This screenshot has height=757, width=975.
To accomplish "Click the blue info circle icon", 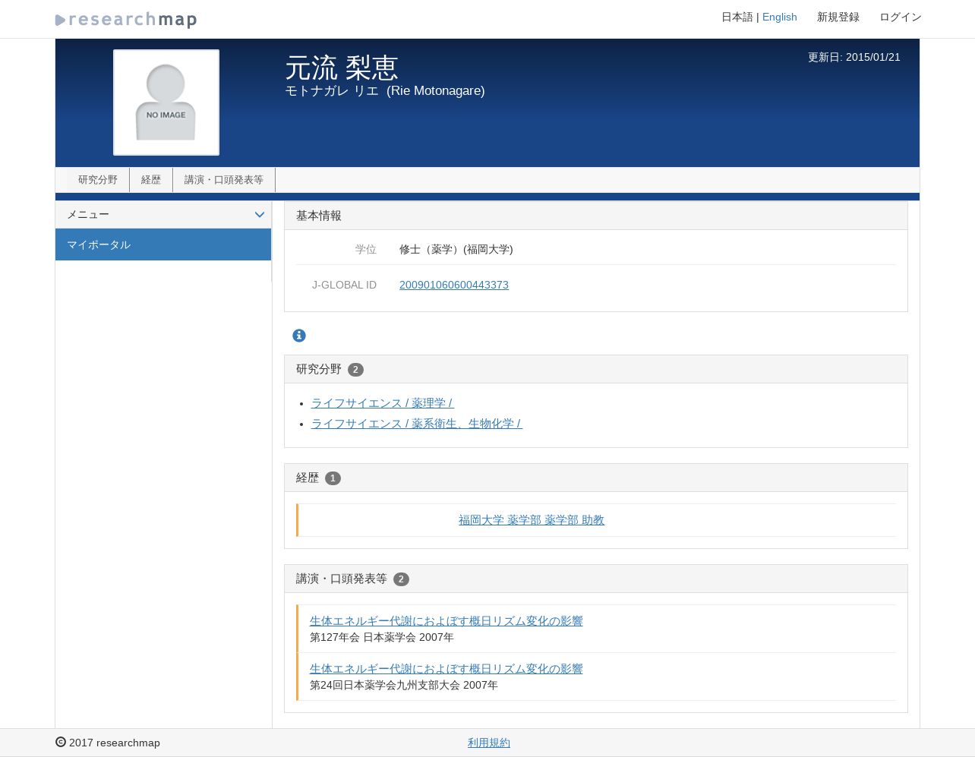I will point(299,336).
